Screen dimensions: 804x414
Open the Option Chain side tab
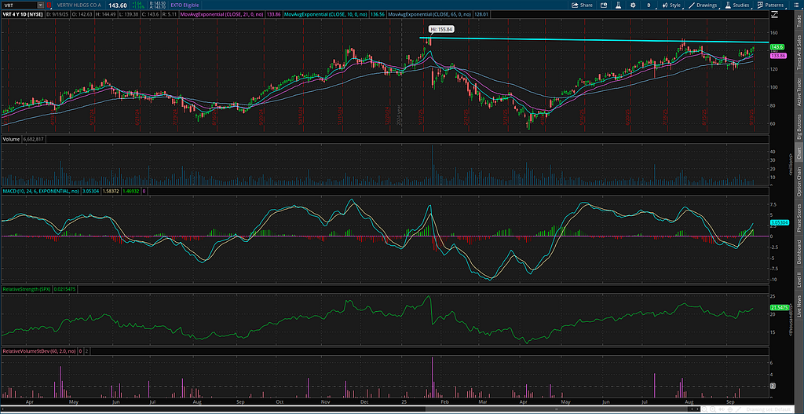799,182
